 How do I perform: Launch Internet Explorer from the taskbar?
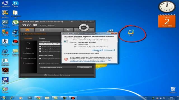point(12,98)
